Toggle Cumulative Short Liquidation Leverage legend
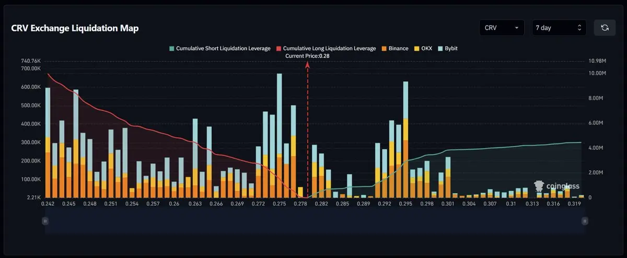Viewport: 627px width, 258px height. click(x=219, y=48)
